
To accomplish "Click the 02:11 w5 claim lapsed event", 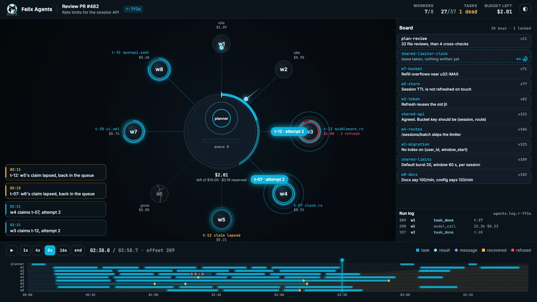I will tap(56, 172).
